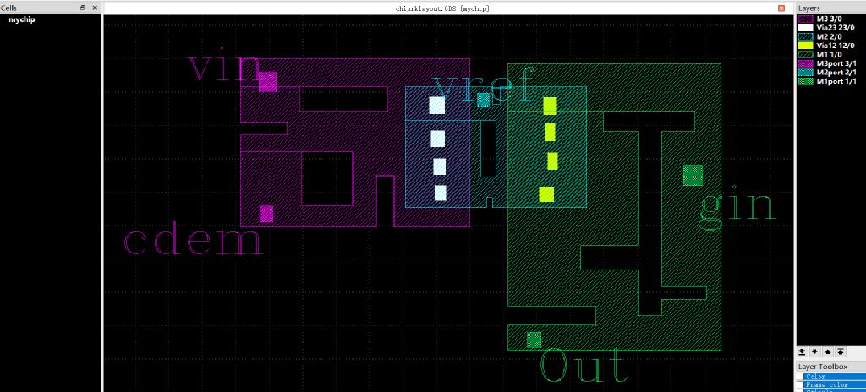Select the M1port 1/1 layer
866x392 pixels.
pos(834,82)
